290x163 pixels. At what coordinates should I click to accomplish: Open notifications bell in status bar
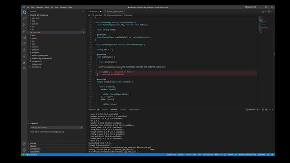click(272, 155)
